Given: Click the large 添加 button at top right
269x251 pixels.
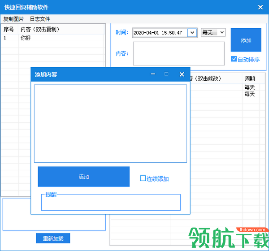Looking at the screenshot, I should pos(246,40).
